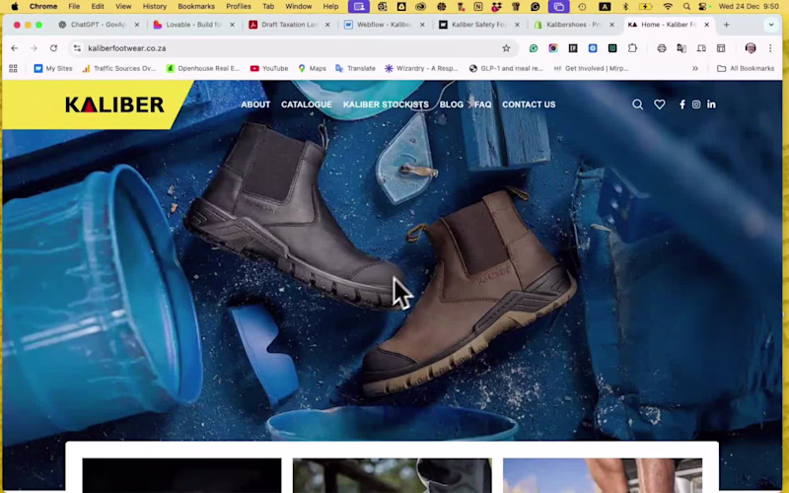Visit Kaliber's LinkedIn page icon
Screen dimensions: 789x493
pos(711,105)
